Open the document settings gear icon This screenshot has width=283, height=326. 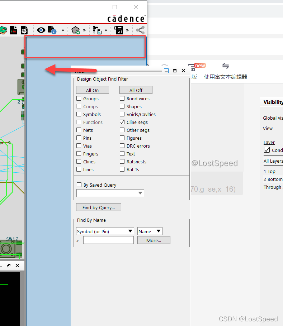[x=24, y=30]
